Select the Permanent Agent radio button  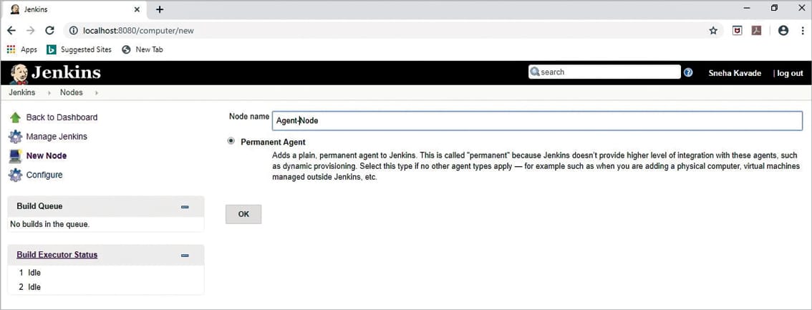click(x=231, y=141)
